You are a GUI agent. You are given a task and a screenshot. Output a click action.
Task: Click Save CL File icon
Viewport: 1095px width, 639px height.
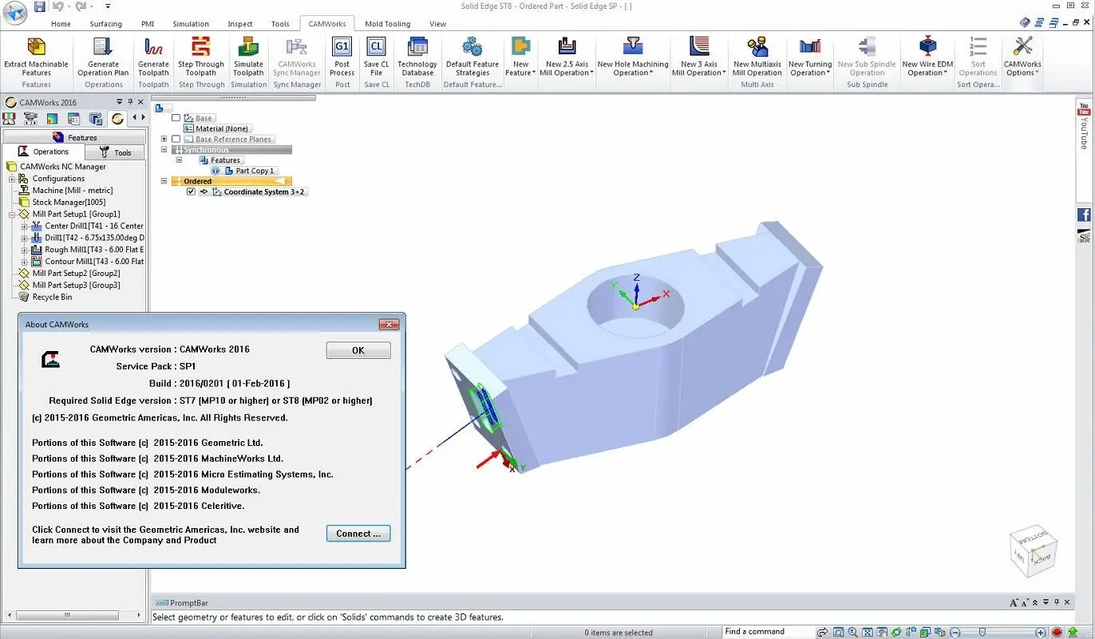(x=376, y=47)
